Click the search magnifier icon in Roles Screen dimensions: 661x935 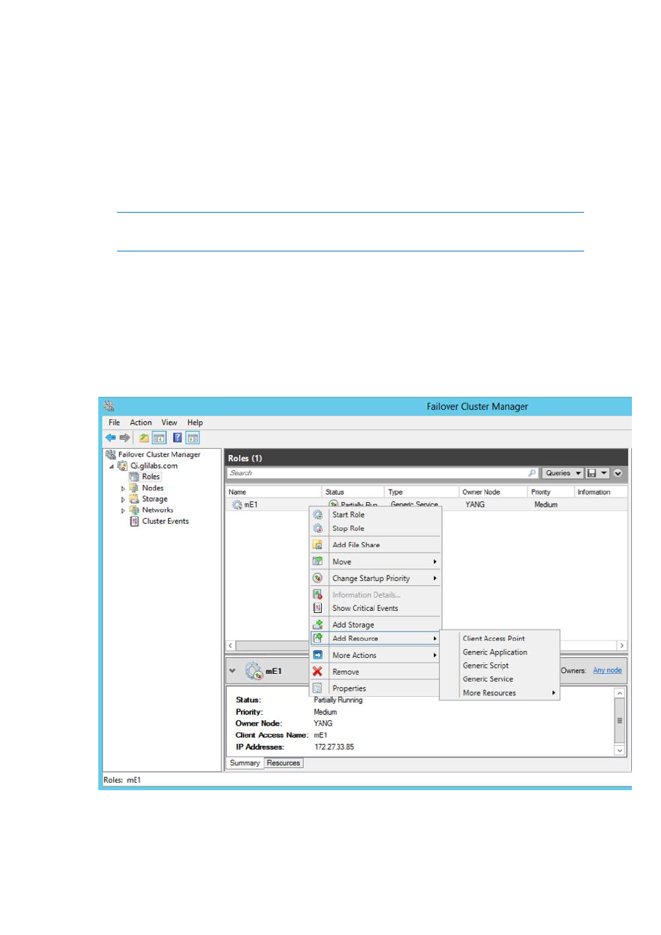tap(532, 473)
